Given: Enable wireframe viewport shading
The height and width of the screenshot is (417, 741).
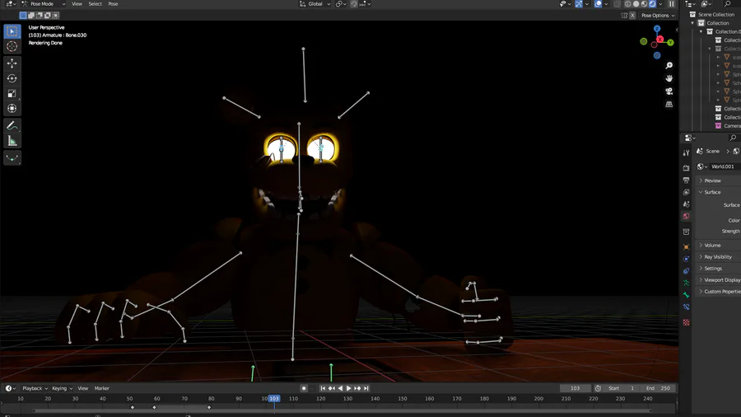Looking at the screenshot, I should [627, 4].
